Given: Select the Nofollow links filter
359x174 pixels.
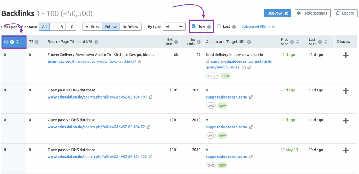Looking at the screenshot, I should coord(130,27).
